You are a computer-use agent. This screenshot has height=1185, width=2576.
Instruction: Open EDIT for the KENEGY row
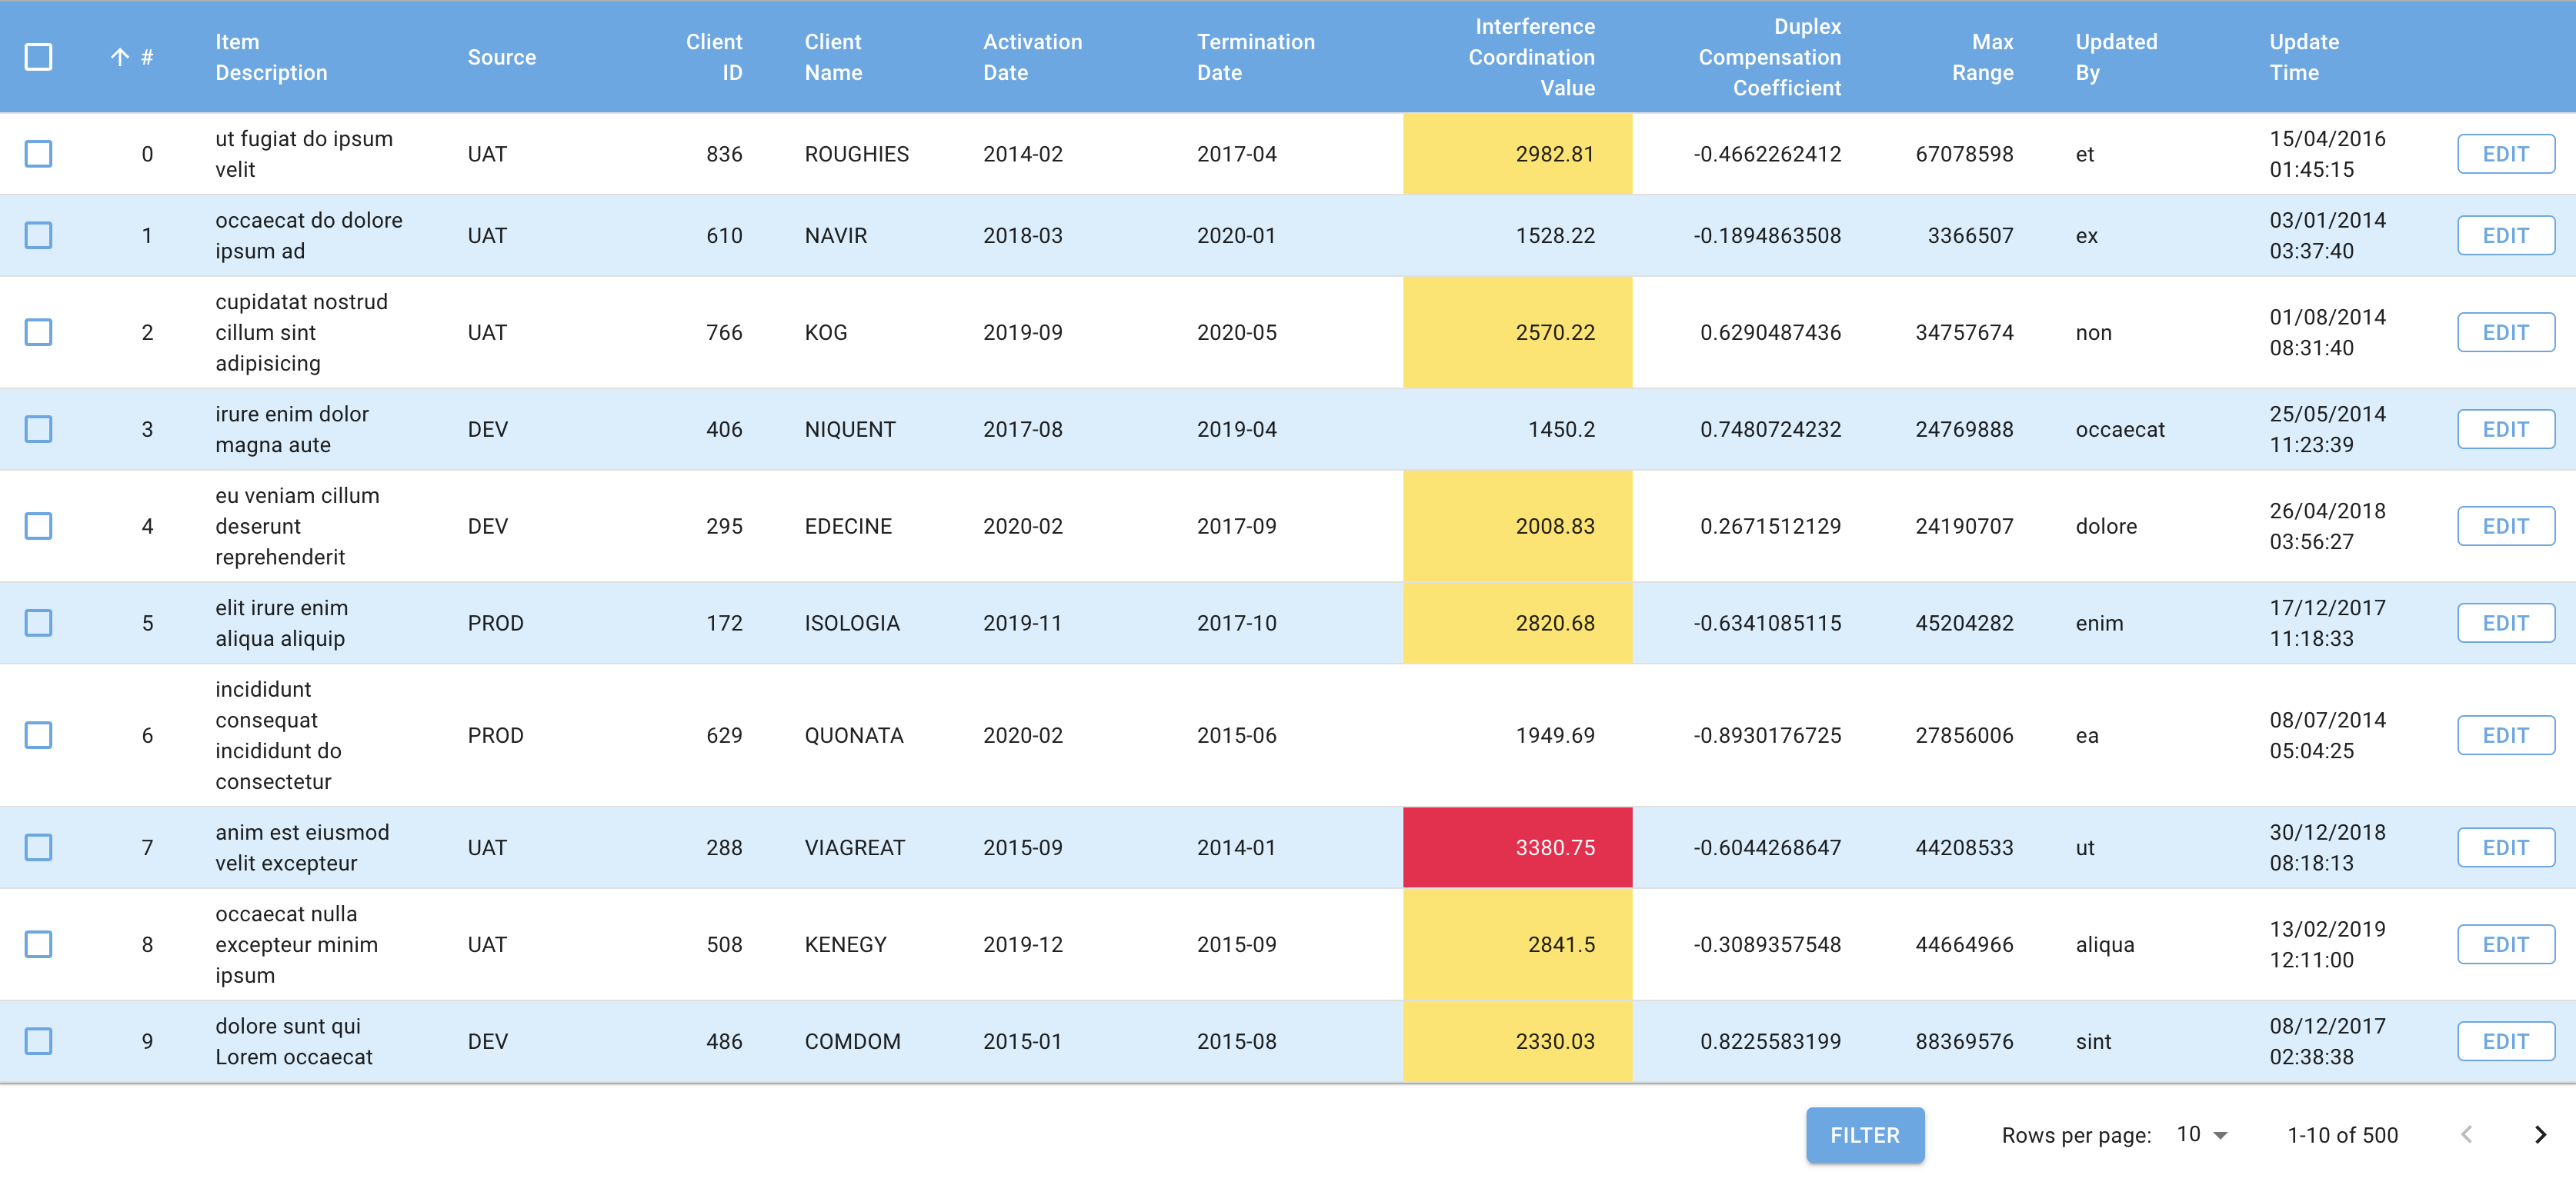[2505, 944]
